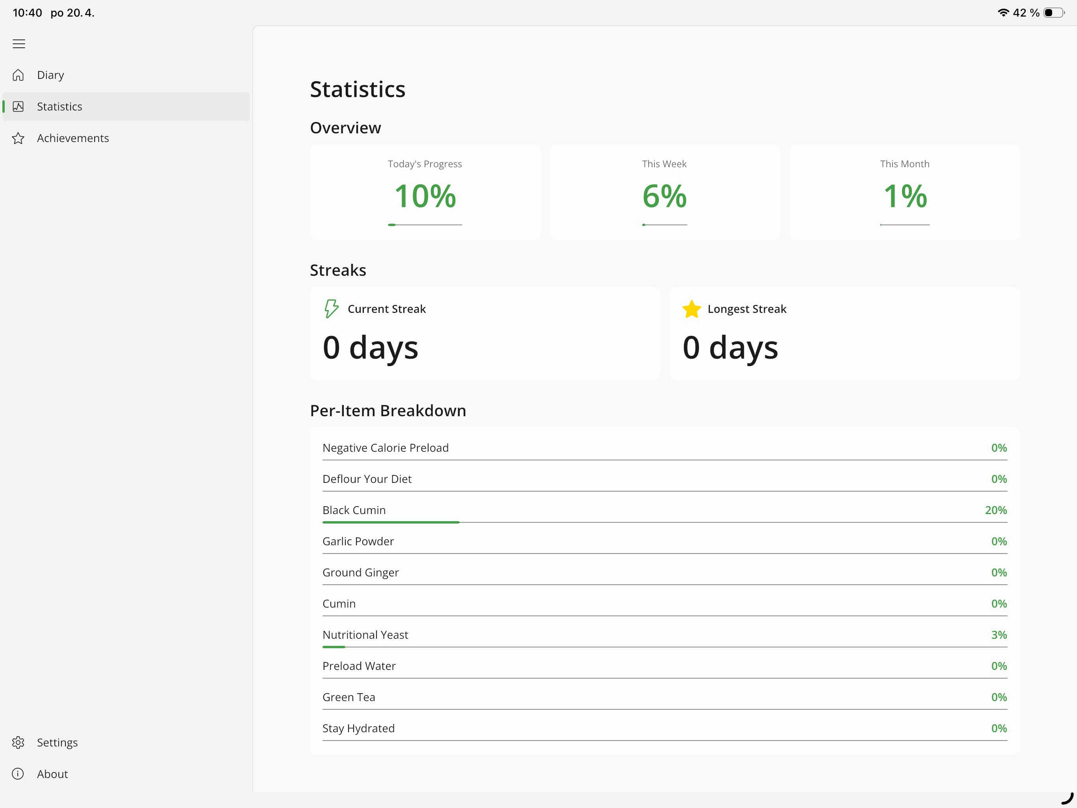Click the Black Cumin progress bar

coord(665,522)
